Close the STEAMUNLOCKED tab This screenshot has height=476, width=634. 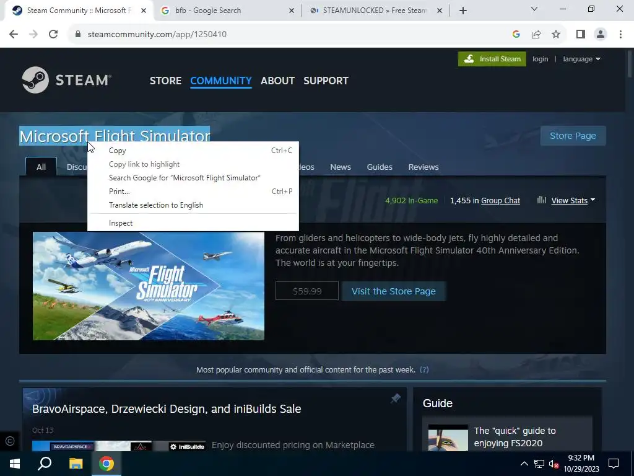pos(440,11)
